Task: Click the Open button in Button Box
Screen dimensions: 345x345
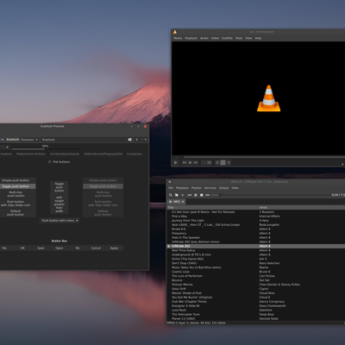Action: 60,248
